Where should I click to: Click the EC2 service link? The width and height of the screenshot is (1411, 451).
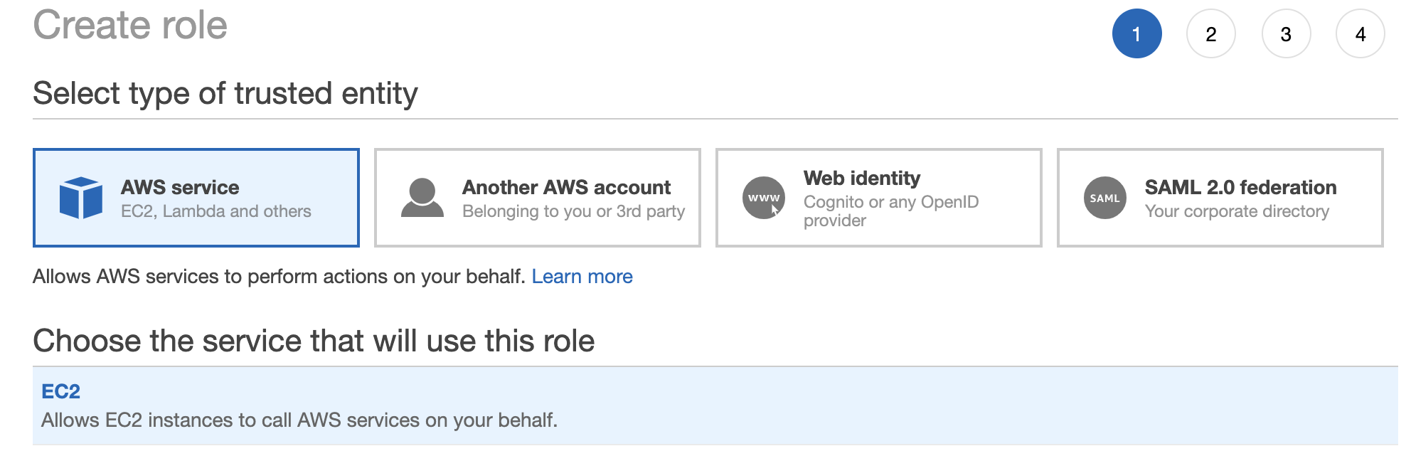[x=60, y=391]
